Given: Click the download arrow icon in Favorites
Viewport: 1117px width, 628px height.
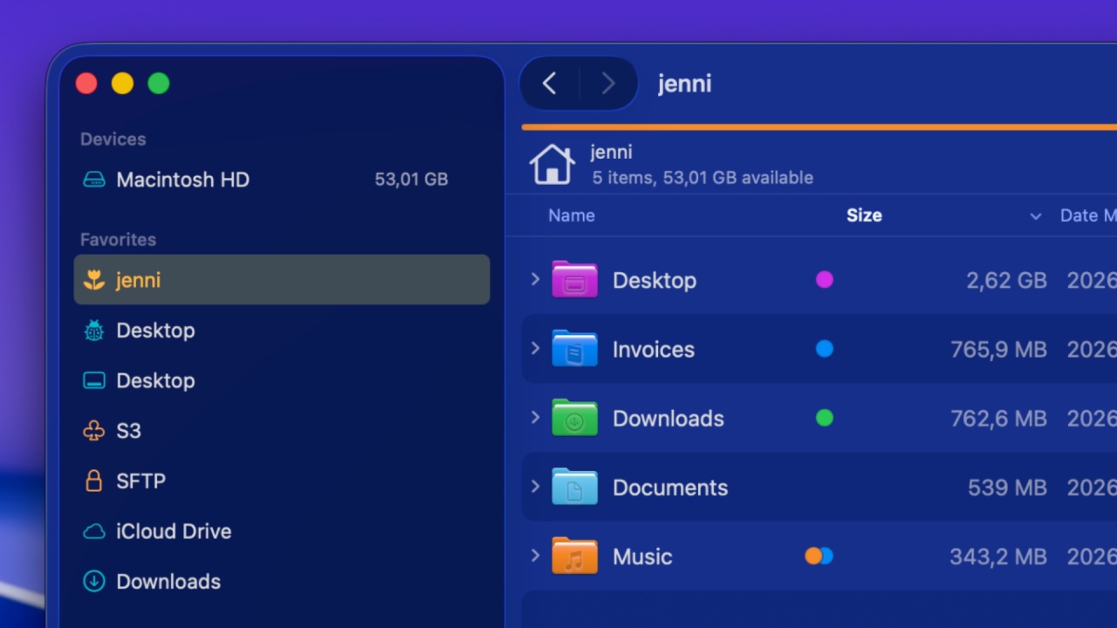Looking at the screenshot, I should tap(93, 581).
